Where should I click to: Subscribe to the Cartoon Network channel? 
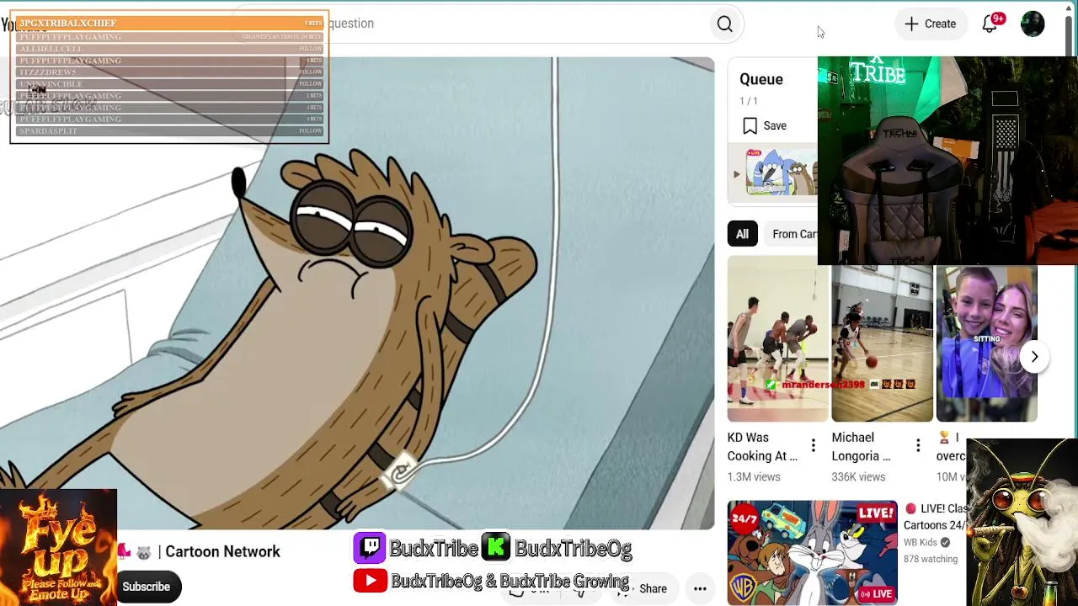coord(146,587)
